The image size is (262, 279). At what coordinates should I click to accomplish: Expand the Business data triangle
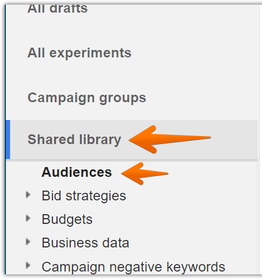tap(28, 242)
